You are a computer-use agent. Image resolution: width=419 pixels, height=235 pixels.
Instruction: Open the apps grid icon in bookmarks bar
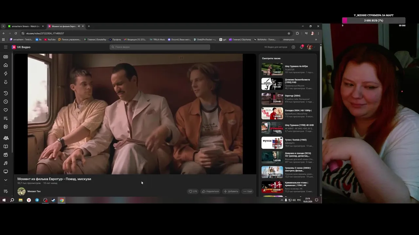(4, 39)
